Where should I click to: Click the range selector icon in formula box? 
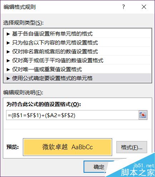143,115
